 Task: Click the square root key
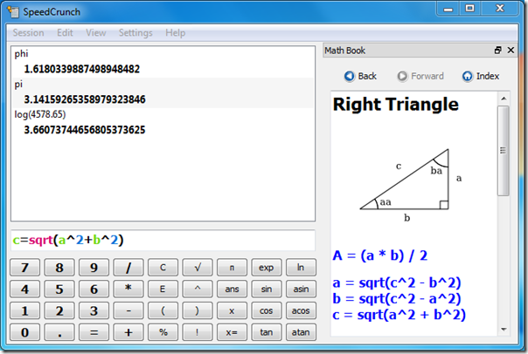click(198, 268)
